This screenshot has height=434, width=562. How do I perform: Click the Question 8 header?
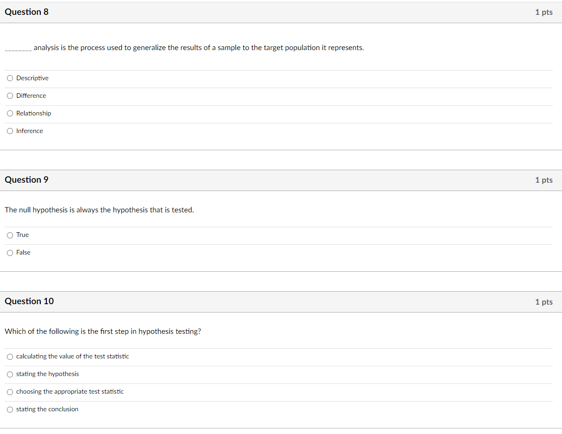[x=26, y=12]
